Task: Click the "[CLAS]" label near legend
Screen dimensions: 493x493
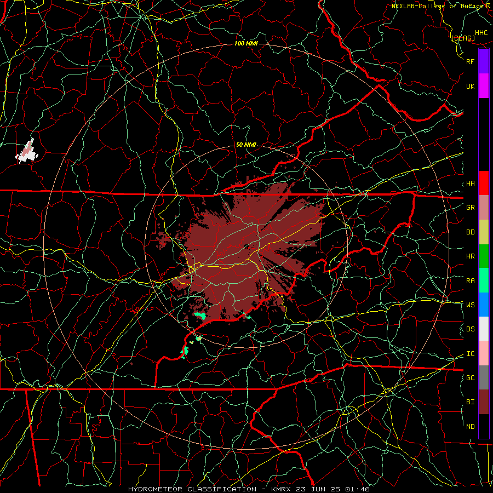Action: pos(463,38)
